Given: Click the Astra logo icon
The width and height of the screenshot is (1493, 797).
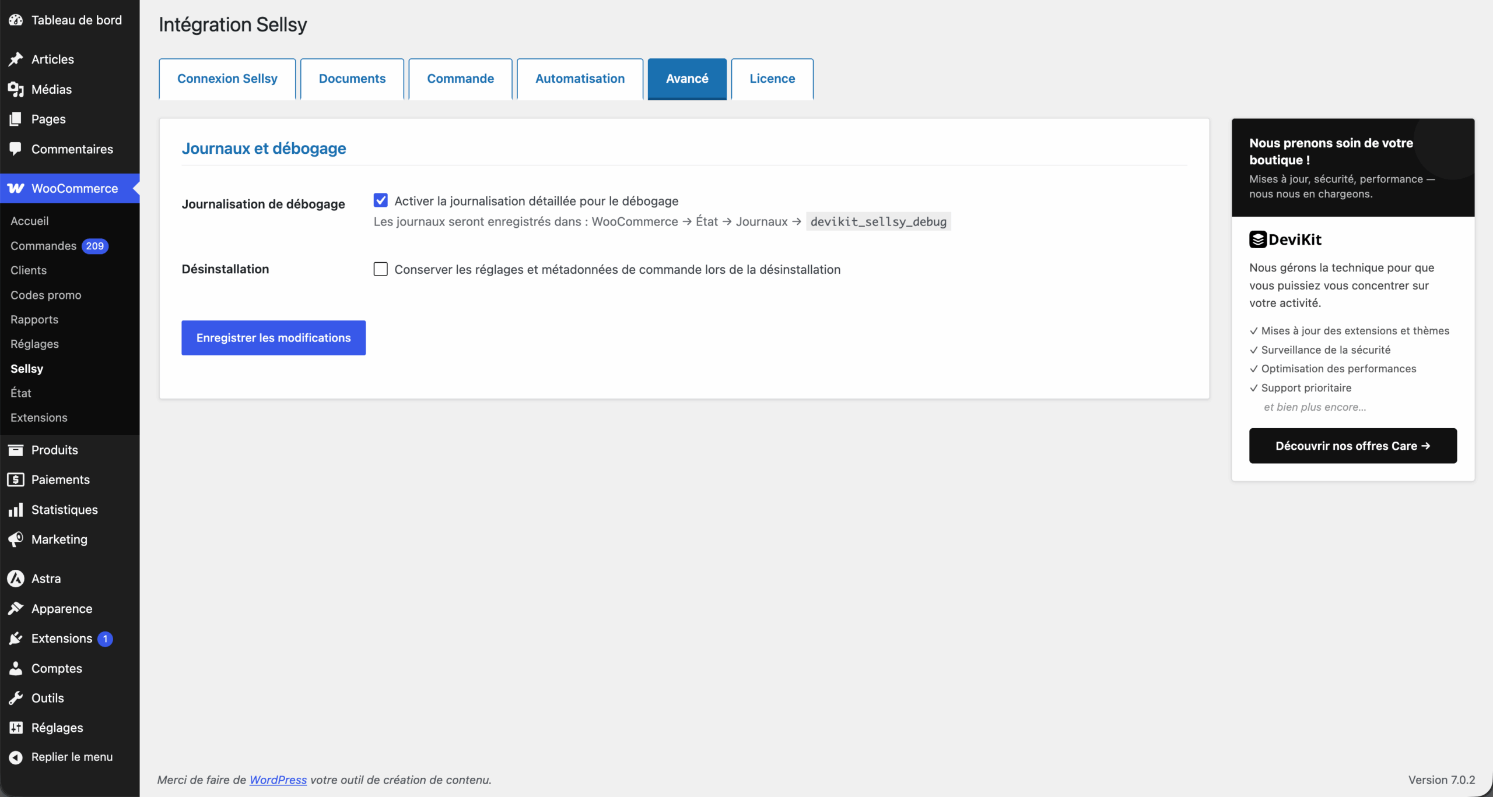Looking at the screenshot, I should 16,579.
